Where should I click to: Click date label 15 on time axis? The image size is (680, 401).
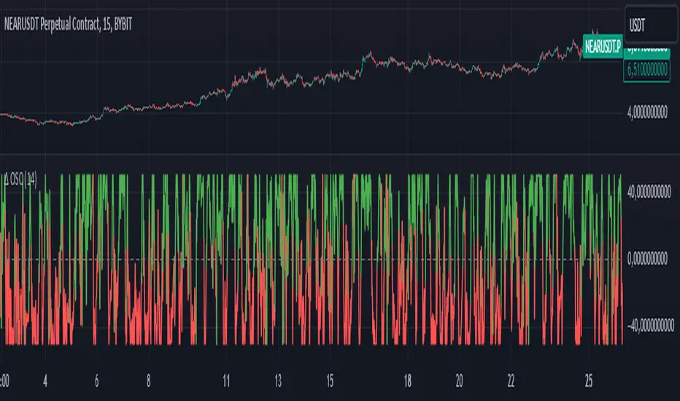tap(330, 380)
